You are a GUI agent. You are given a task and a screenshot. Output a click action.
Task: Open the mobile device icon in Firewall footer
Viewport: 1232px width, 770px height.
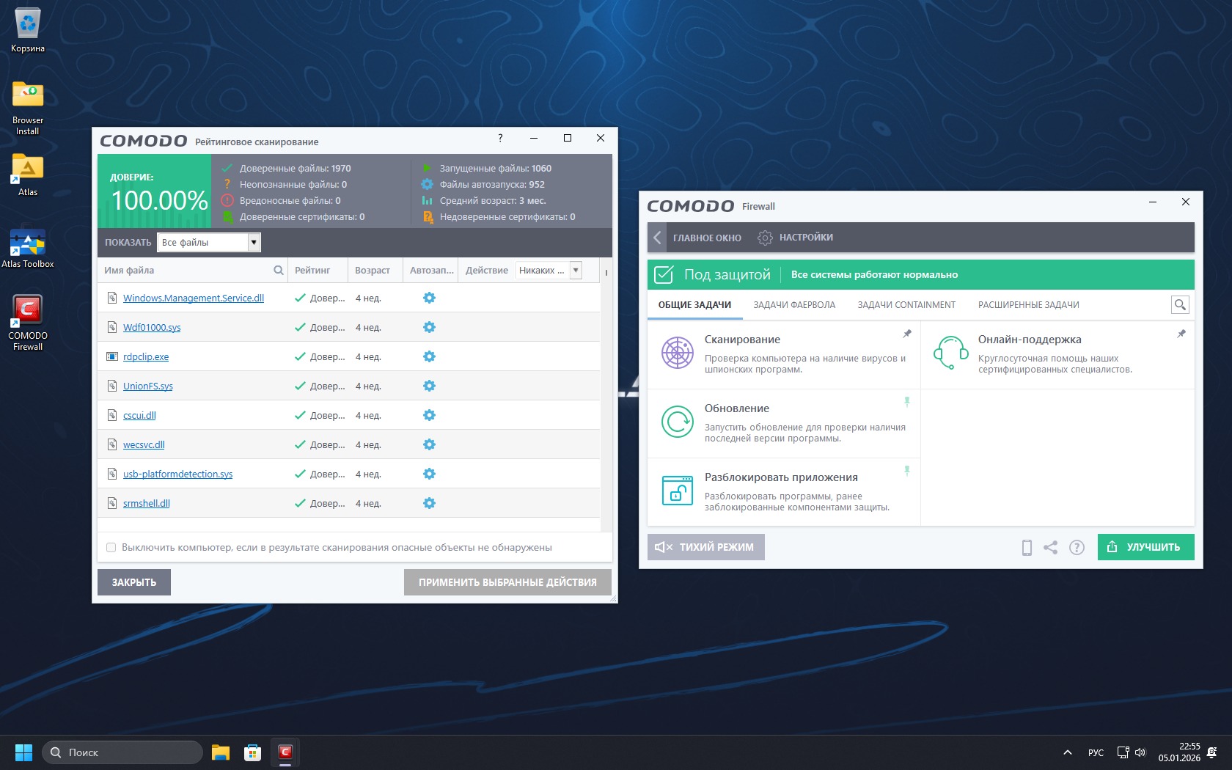[1027, 547]
